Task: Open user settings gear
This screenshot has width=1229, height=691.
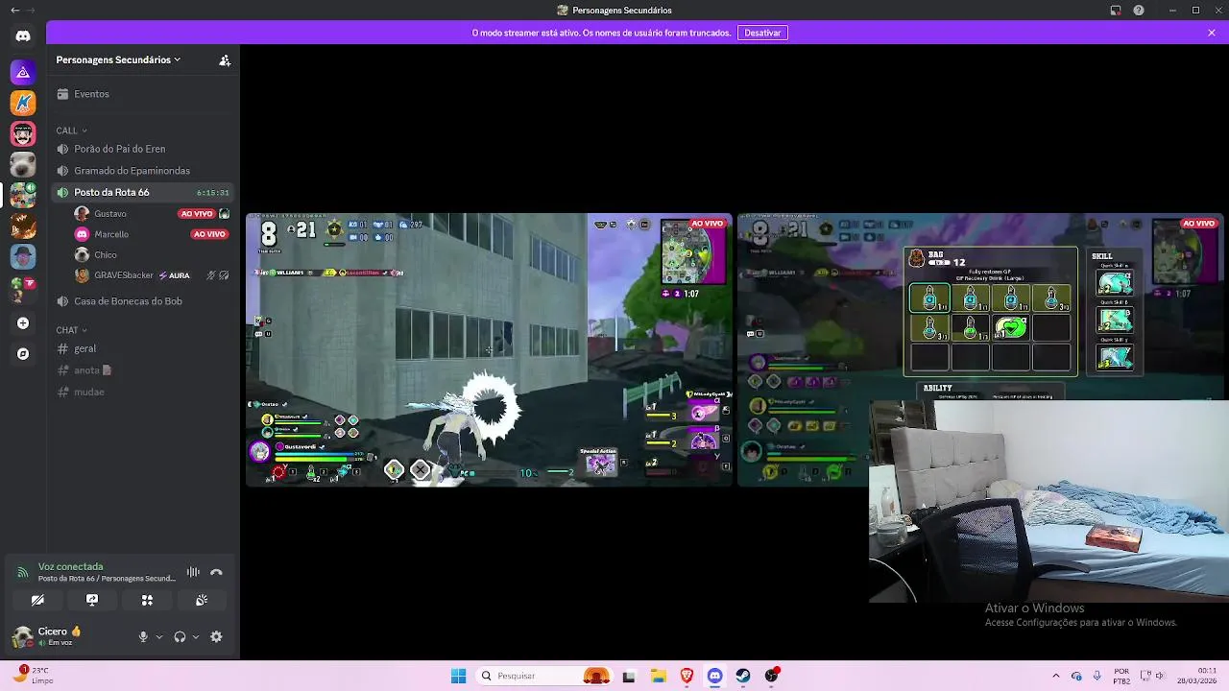Action: click(216, 636)
